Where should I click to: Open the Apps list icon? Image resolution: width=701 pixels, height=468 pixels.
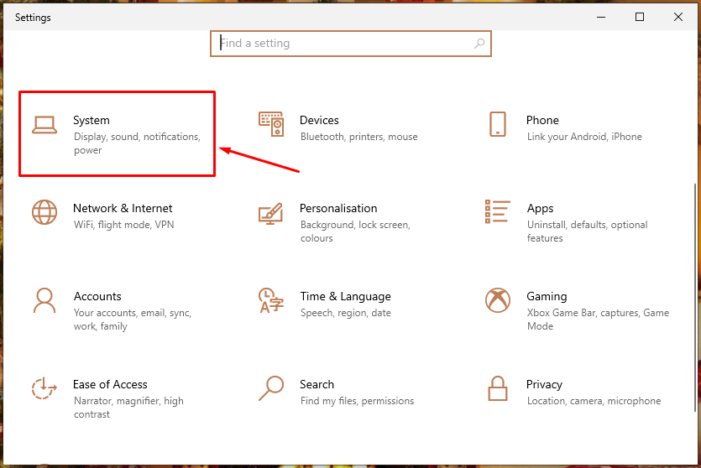pyautogui.click(x=498, y=211)
